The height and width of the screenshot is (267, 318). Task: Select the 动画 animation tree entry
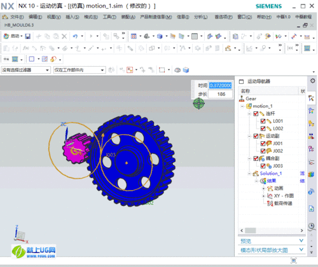(x=279, y=188)
